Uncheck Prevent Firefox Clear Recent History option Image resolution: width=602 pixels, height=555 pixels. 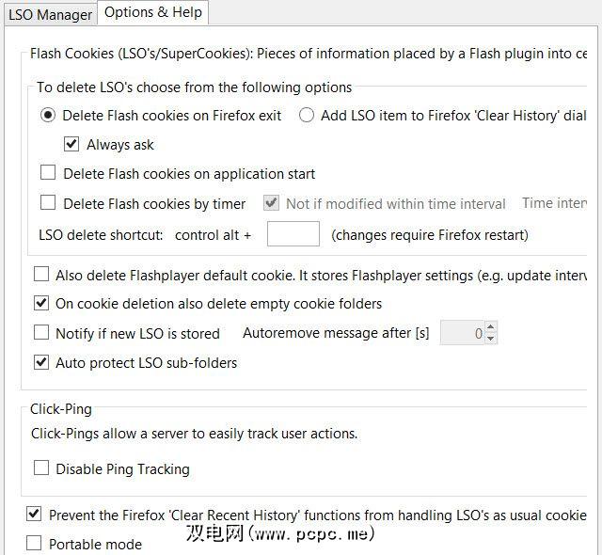point(34,515)
